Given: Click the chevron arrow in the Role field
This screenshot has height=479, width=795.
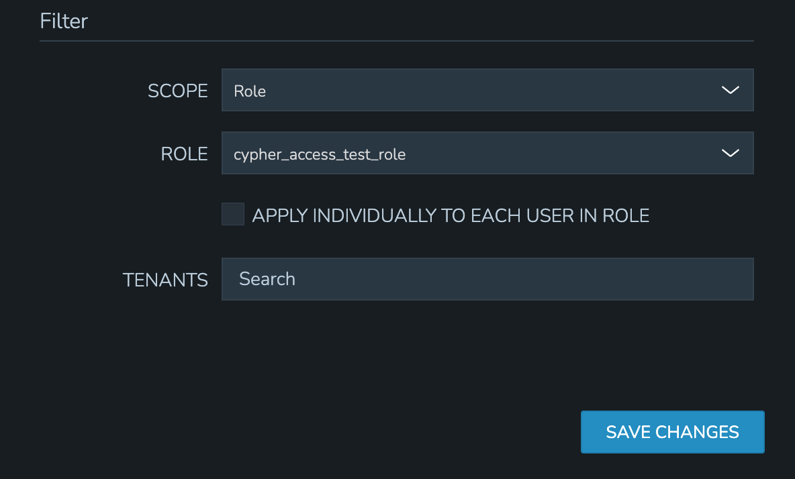Looking at the screenshot, I should 730,153.
